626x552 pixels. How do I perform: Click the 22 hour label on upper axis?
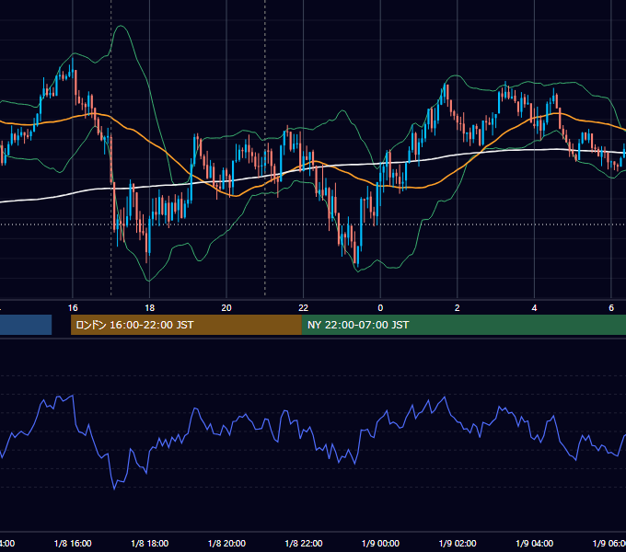coord(304,308)
